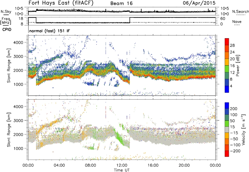Image resolution: width=249 pixels, height=172 pixels.
Task: Click the "08:00" time tick label
Action: tap(90, 165)
